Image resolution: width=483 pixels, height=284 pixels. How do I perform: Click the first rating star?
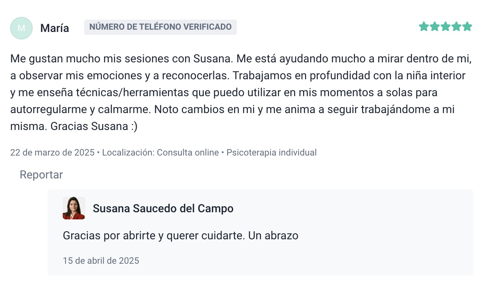424,27
